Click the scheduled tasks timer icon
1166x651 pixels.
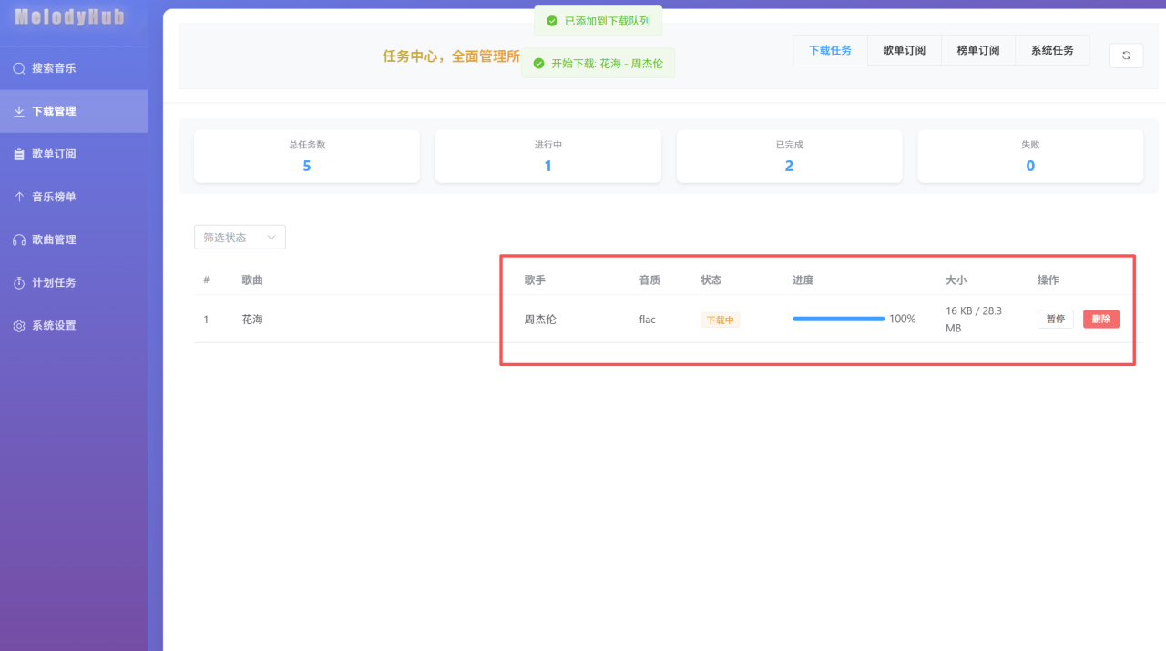(x=19, y=283)
